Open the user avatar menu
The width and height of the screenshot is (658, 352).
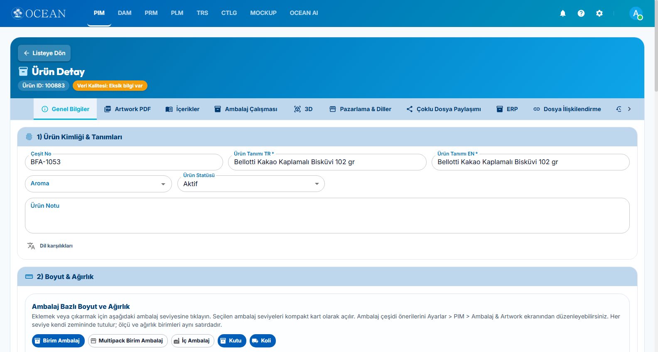(636, 13)
